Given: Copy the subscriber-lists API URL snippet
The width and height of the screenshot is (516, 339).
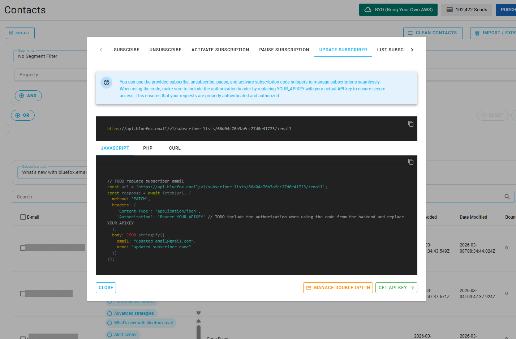Looking at the screenshot, I should click(411, 124).
